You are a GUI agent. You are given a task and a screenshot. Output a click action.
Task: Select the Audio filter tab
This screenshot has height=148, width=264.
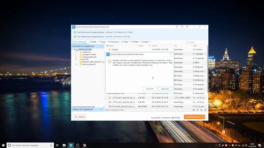(x=102, y=42)
